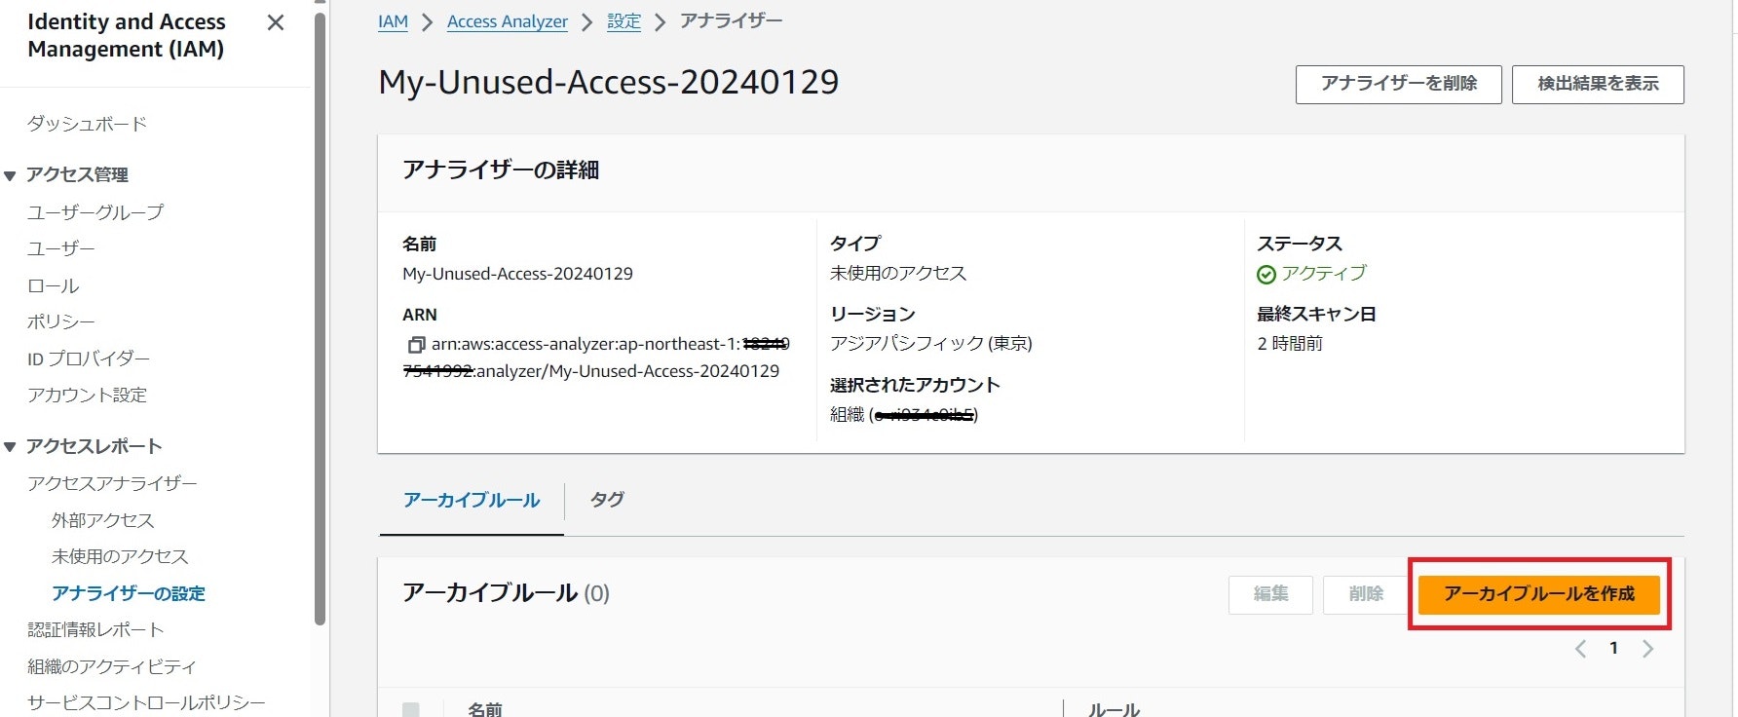
Task: Open 外部アクセス in sidebar
Action: (102, 520)
